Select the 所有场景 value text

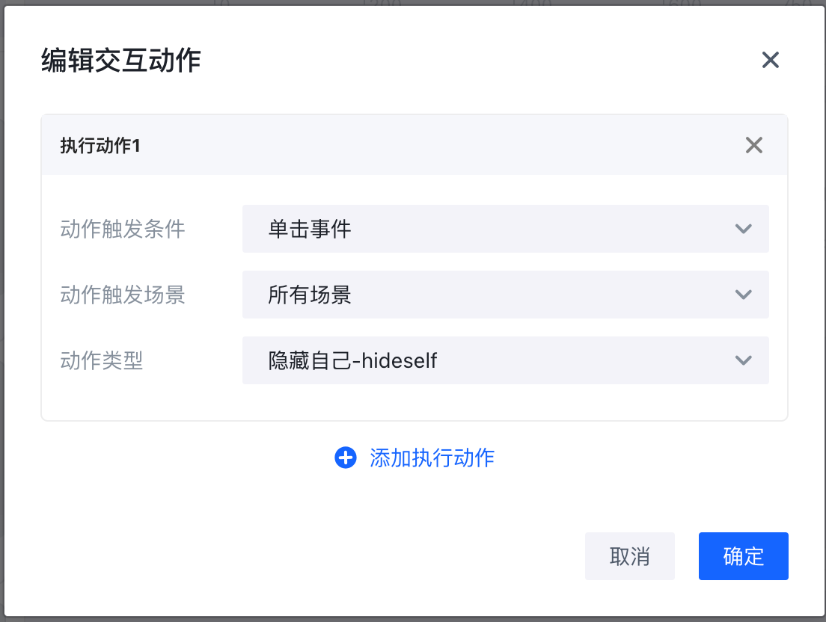coord(310,295)
